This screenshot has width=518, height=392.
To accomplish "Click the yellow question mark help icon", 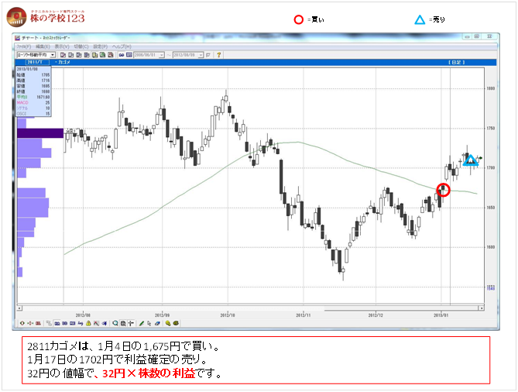I will point(219,55).
